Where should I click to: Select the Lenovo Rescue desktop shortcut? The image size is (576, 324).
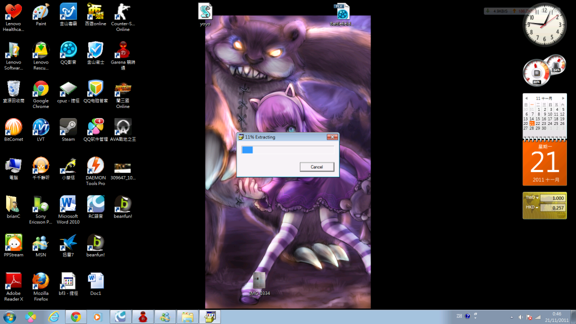click(40, 56)
